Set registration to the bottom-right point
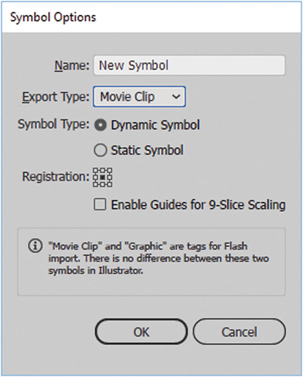This screenshot has height=377, width=303. coord(109,183)
